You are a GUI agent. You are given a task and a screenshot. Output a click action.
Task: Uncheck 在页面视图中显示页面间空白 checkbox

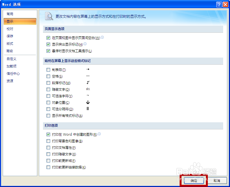48,38
